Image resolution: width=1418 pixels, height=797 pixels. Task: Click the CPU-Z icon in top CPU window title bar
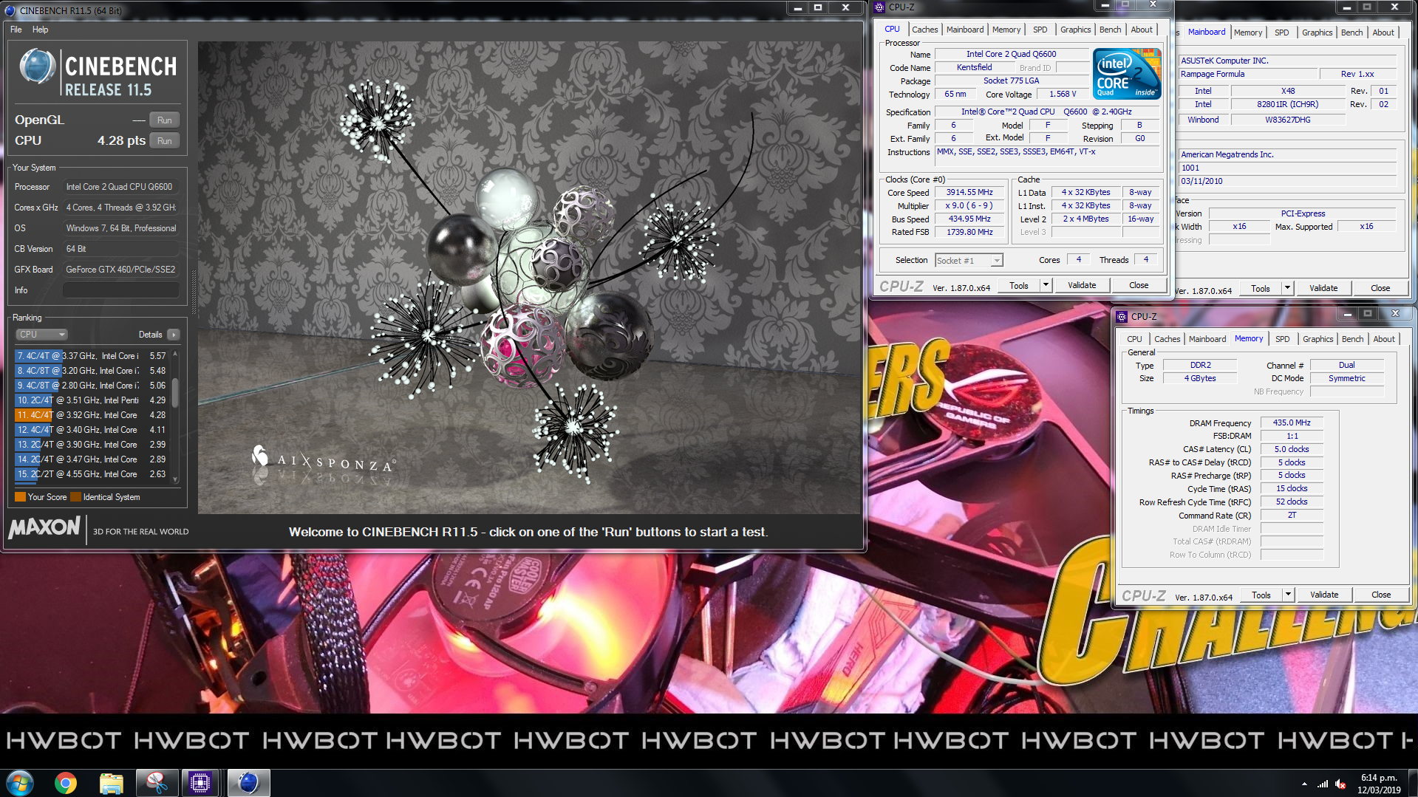pyautogui.click(x=879, y=7)
